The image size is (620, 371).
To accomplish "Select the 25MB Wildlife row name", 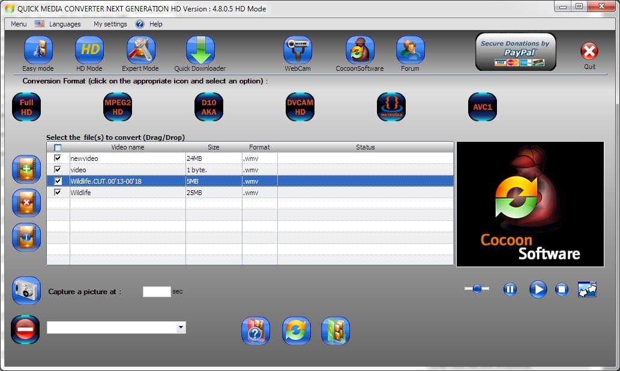I will point(80,193).
